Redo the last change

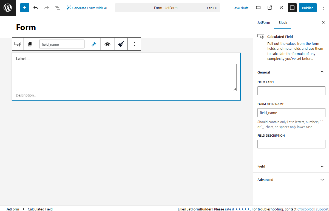click(47, 8)
